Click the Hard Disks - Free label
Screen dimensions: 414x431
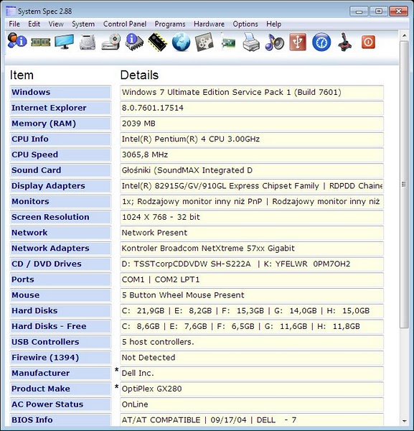click(x=60, y=326)
